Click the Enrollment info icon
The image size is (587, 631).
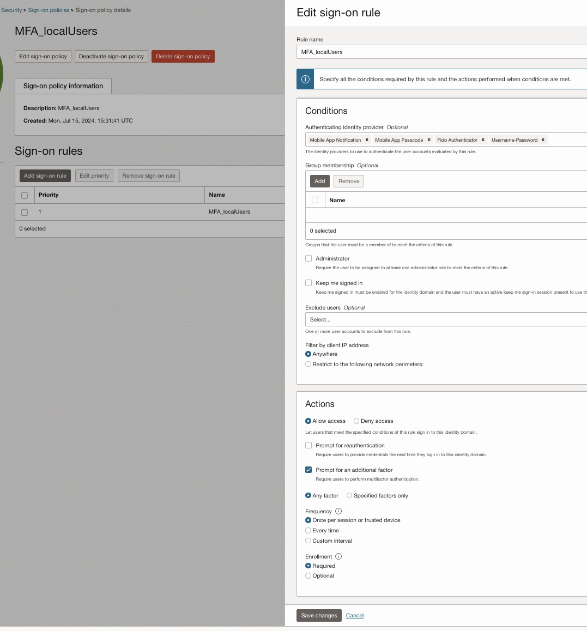(x=338, y=556)
